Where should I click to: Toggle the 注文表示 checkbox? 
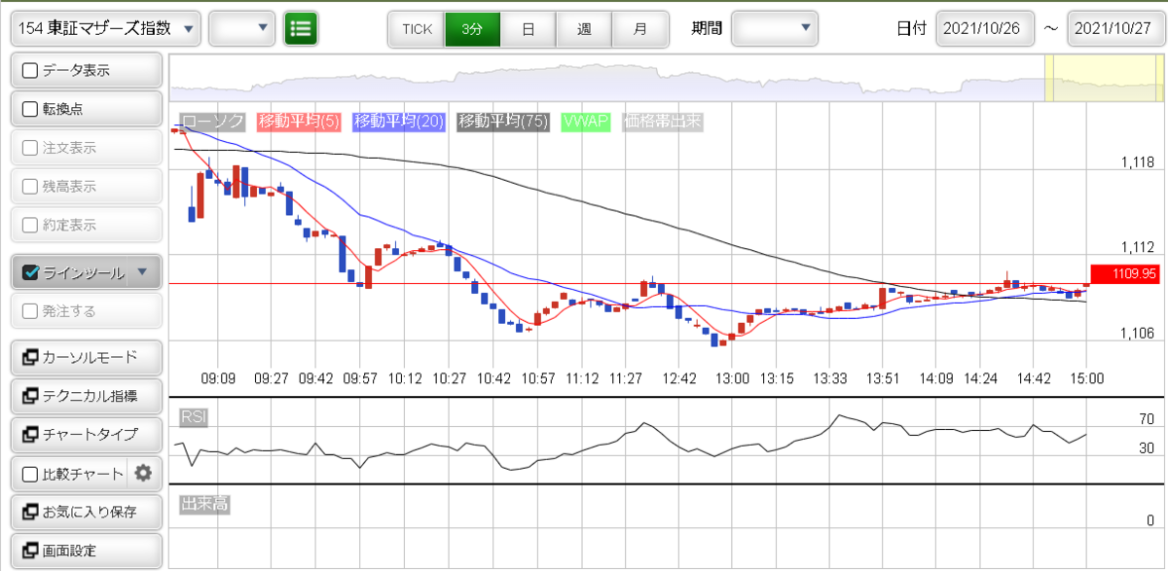(x=30, y=148)
